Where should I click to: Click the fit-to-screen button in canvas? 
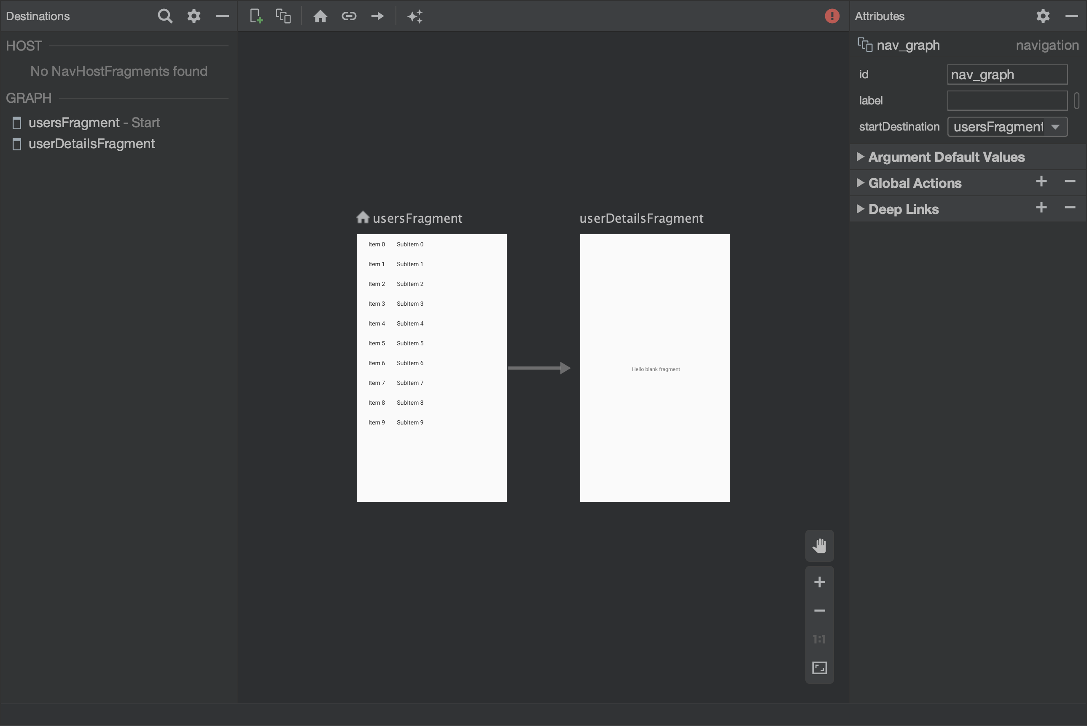pyautogui.click(x=818, y=667)
